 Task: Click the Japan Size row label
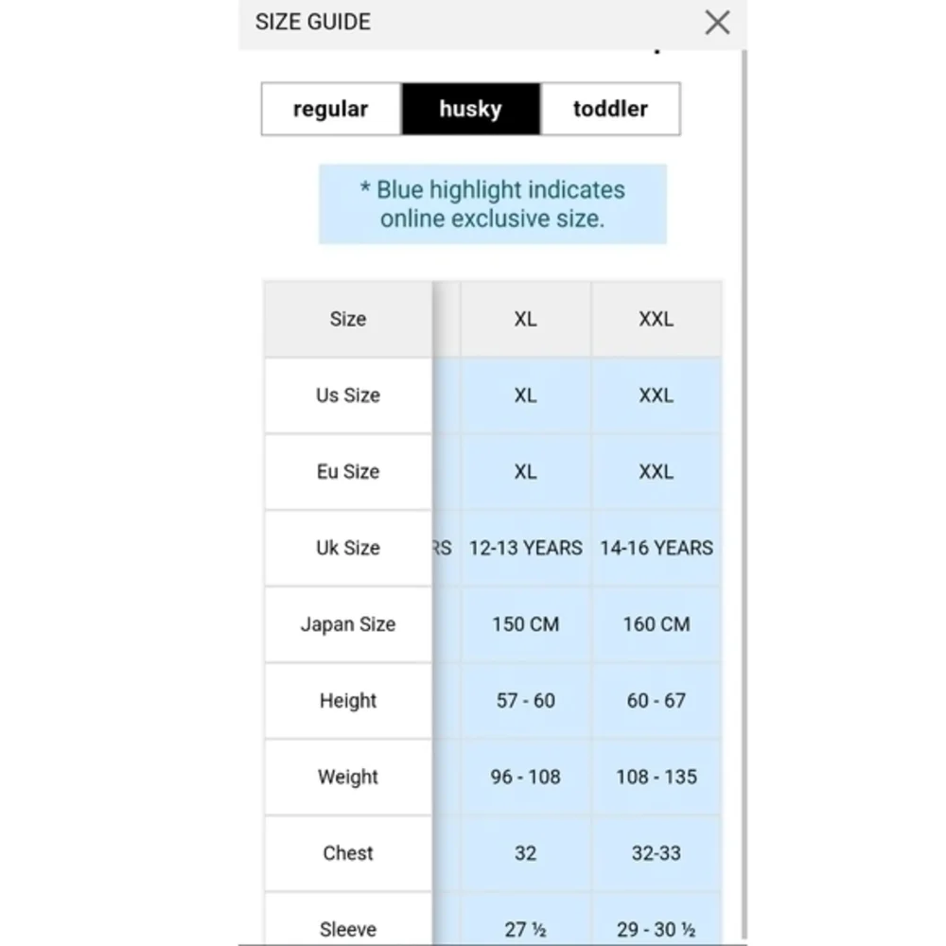pyautogui.click(x=348, y=623)
